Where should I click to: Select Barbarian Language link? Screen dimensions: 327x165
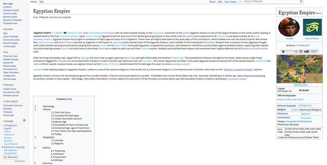pos(14,147)
